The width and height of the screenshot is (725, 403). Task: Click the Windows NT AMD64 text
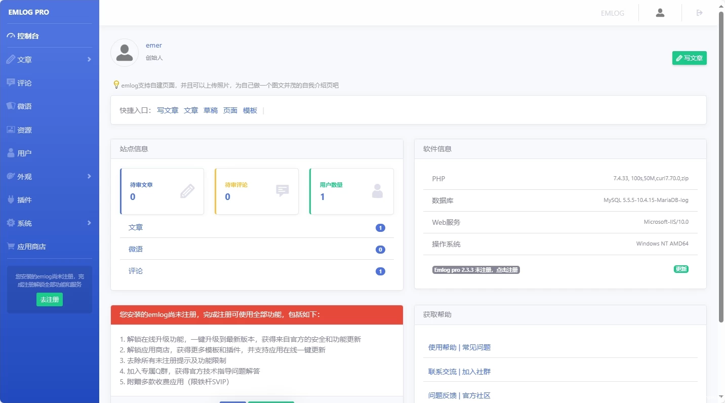coord(662,244)
